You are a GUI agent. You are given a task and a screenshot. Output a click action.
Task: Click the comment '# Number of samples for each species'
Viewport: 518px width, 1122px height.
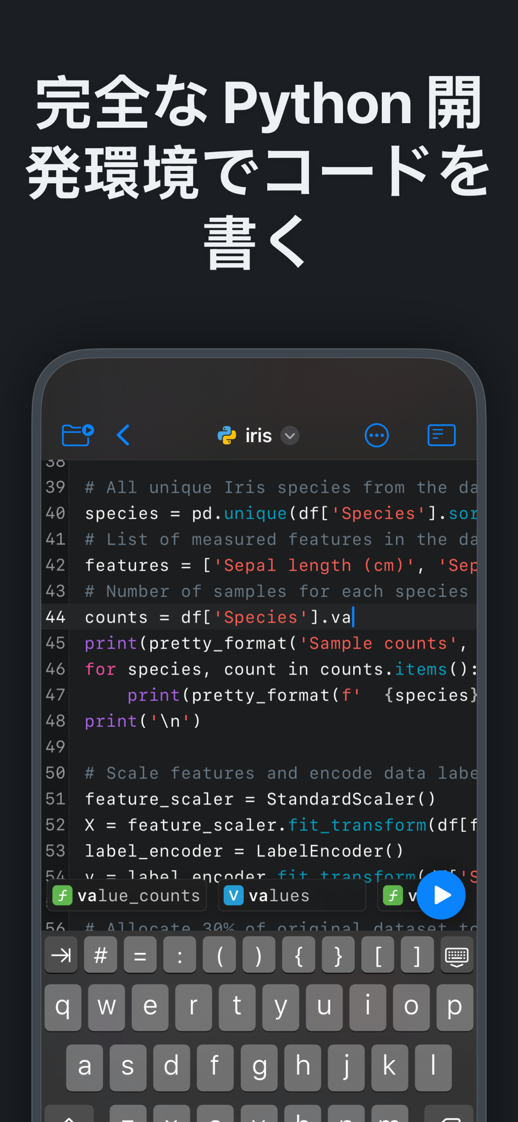[276, 591]
